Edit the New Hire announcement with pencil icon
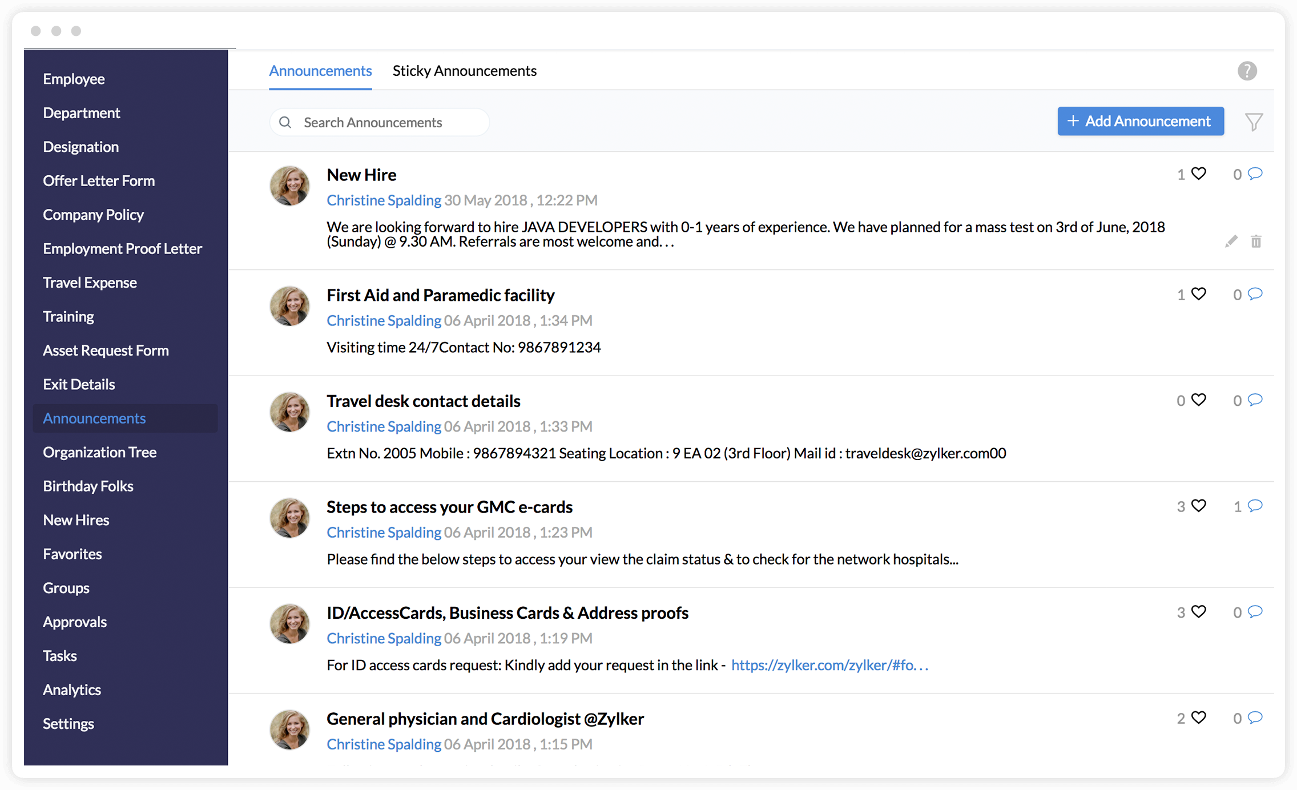Viewport: 1297px width, 790px height. coord(1231,241)
